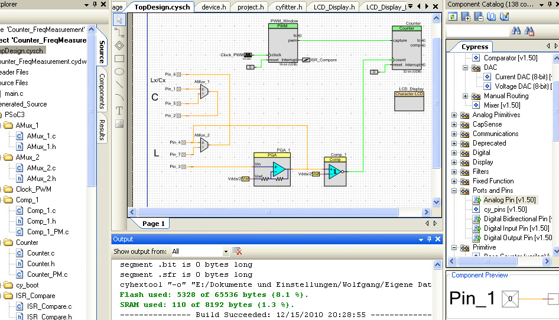Select the text annotation tool
This screenshot has width=559, height=320.
(119, 111)
